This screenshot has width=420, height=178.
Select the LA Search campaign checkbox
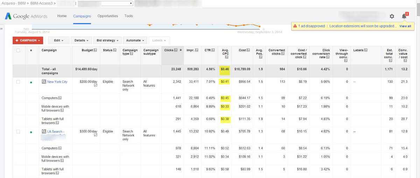tap(18, 132)
